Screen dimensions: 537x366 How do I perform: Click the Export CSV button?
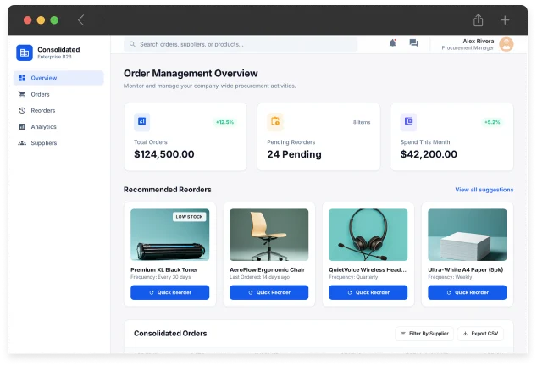480,334
